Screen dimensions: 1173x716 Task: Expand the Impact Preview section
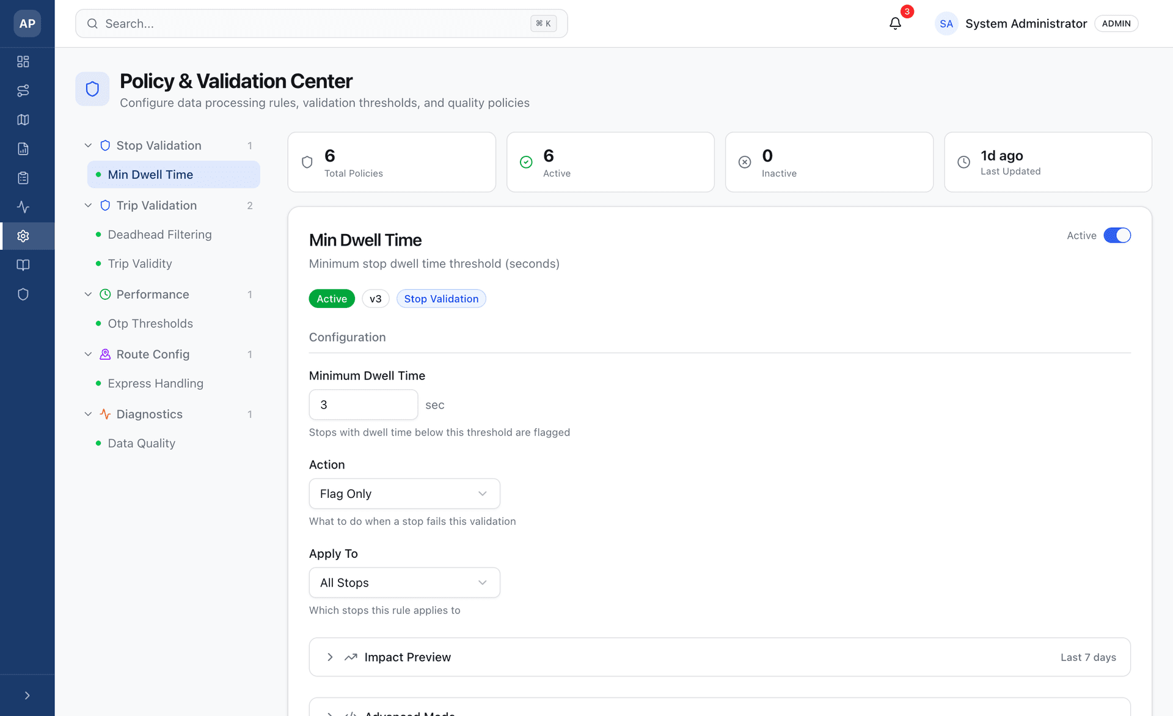tap(720, 657)
